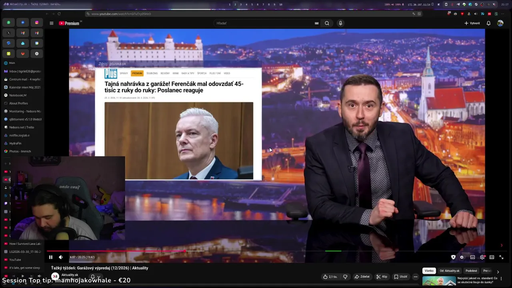Screen dimensions: 512x288
Task: Click the magnifier search button
Action: 327,23
